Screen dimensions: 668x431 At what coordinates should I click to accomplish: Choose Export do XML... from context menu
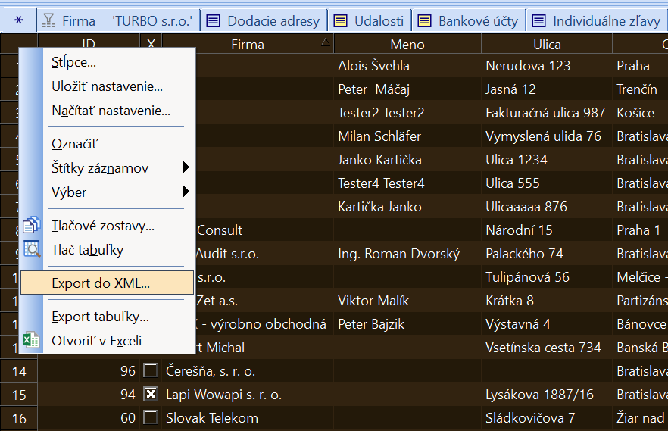(x=101, y=283)
